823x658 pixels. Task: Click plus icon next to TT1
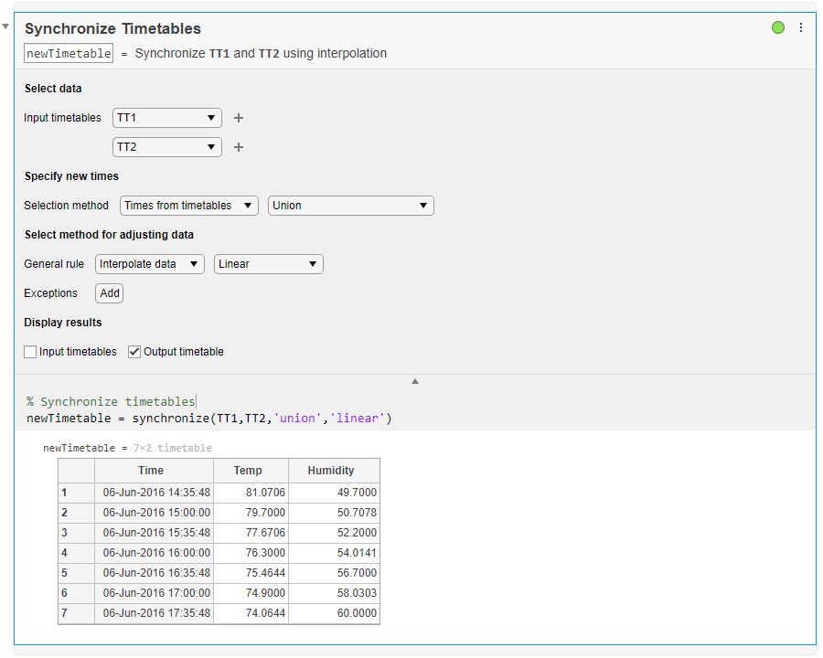tap(239, 118)
